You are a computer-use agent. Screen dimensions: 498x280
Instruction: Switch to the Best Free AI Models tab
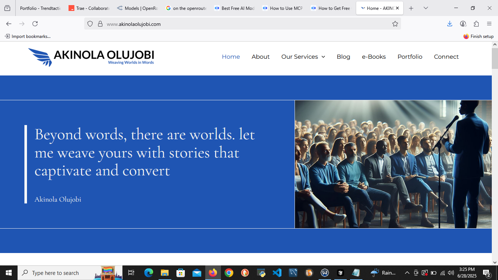[234, 8]
